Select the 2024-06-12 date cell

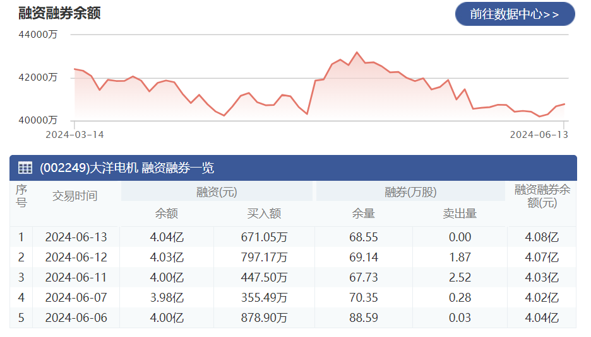76,257
